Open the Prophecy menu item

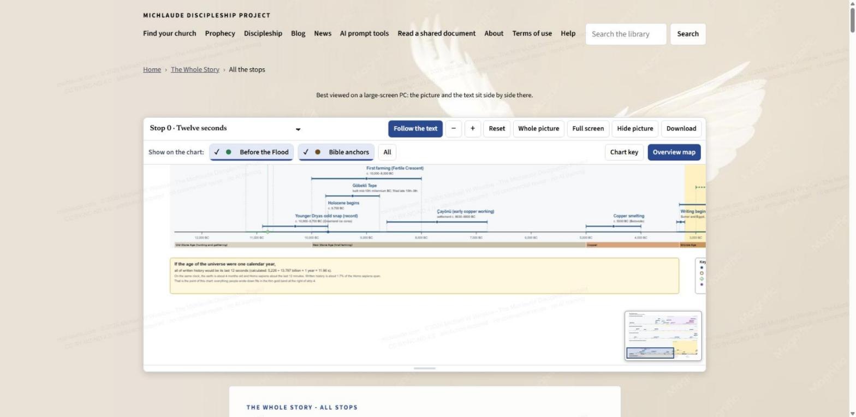point(220,33)
